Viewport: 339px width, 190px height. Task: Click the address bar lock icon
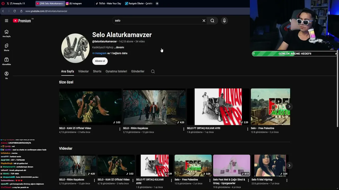pyautogui.click(x=21, y=11)
